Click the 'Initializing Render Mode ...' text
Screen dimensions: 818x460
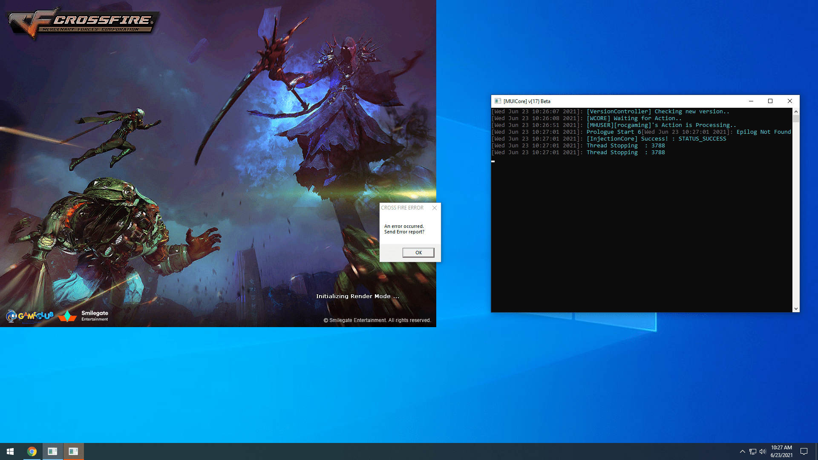(357, 296)
